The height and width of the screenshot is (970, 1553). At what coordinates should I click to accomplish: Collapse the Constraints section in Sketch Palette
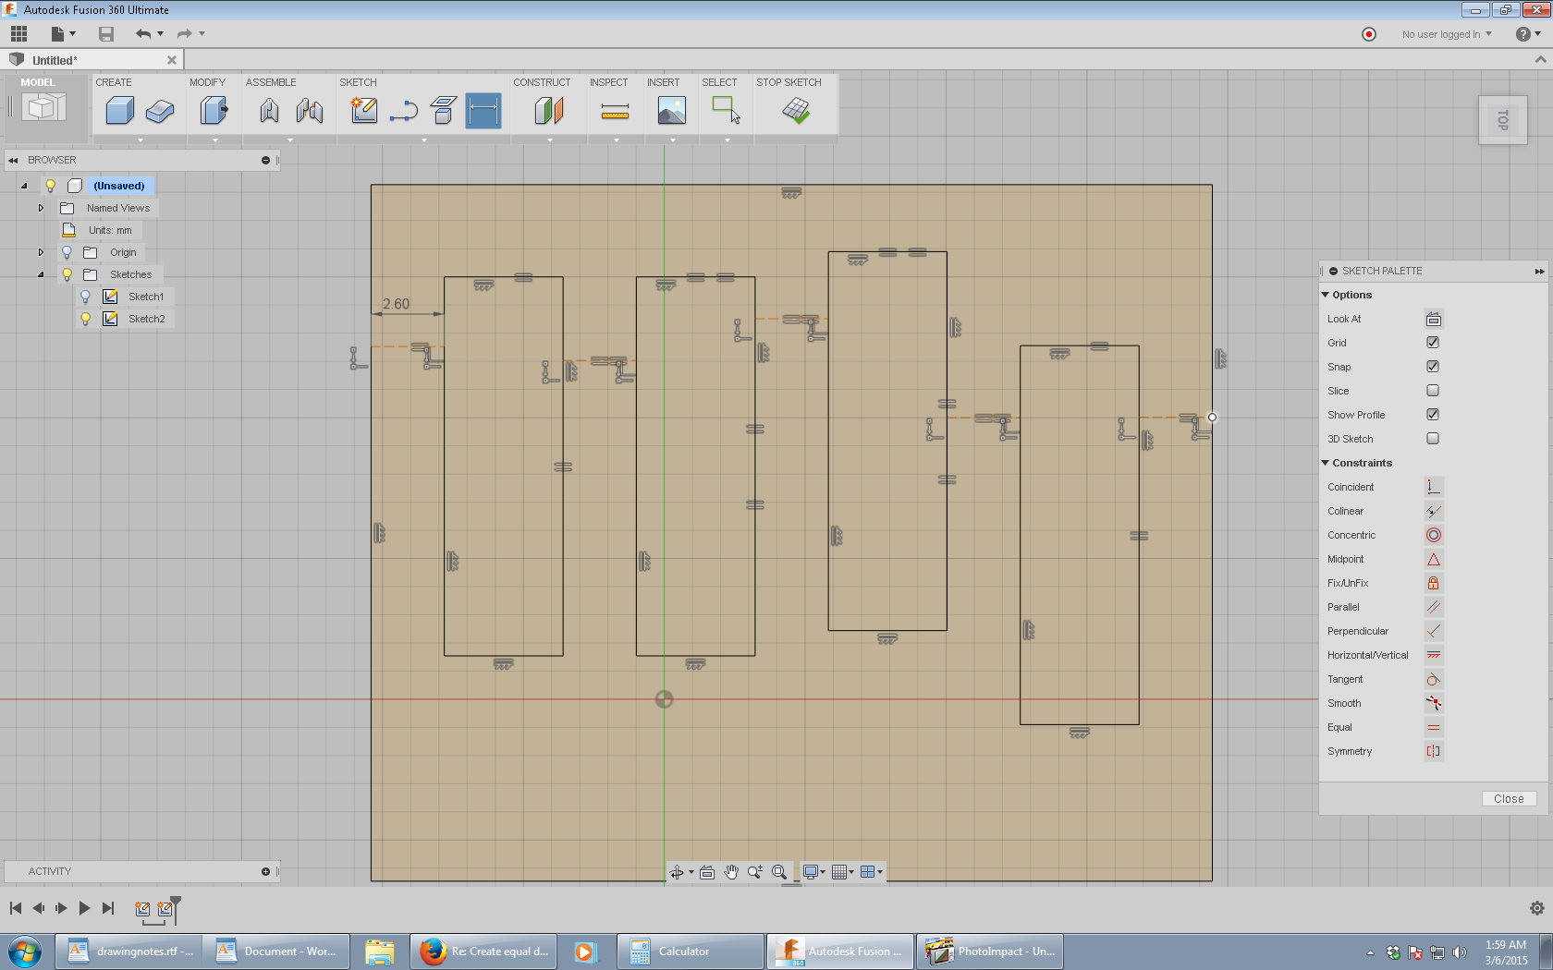coord(1326,463)
